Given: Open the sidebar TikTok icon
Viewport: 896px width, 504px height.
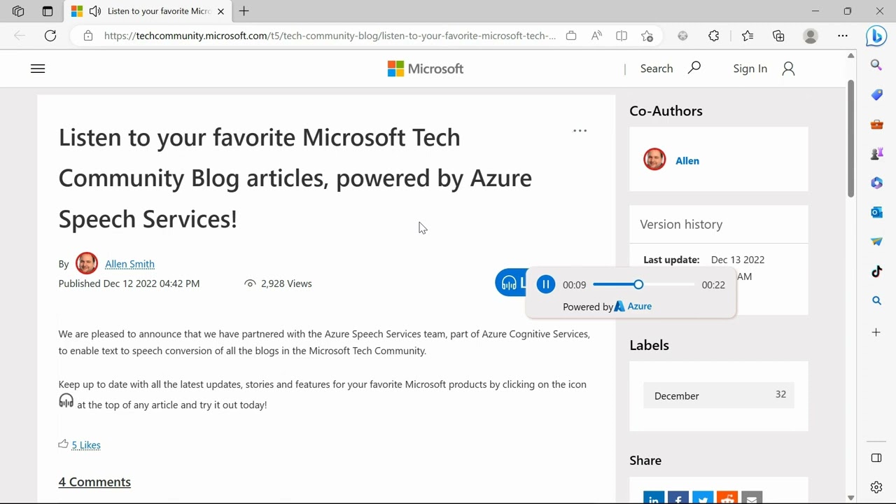Looking at the screenshot, I should pos(876,272).
